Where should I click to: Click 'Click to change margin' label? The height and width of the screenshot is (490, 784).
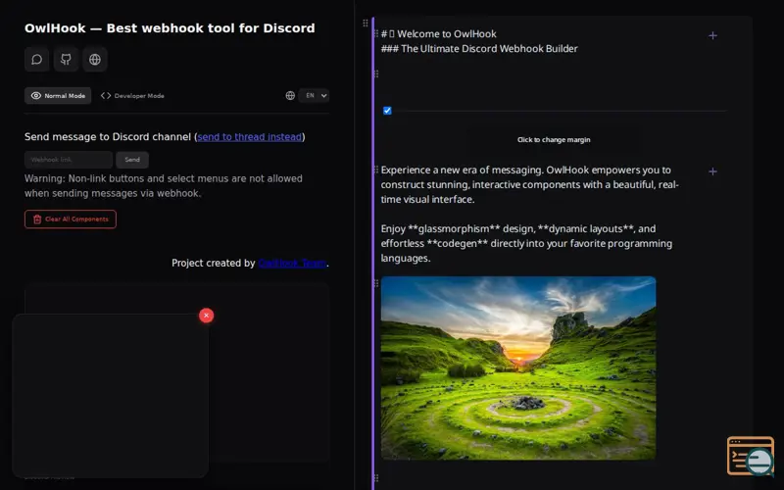point(554,140)
